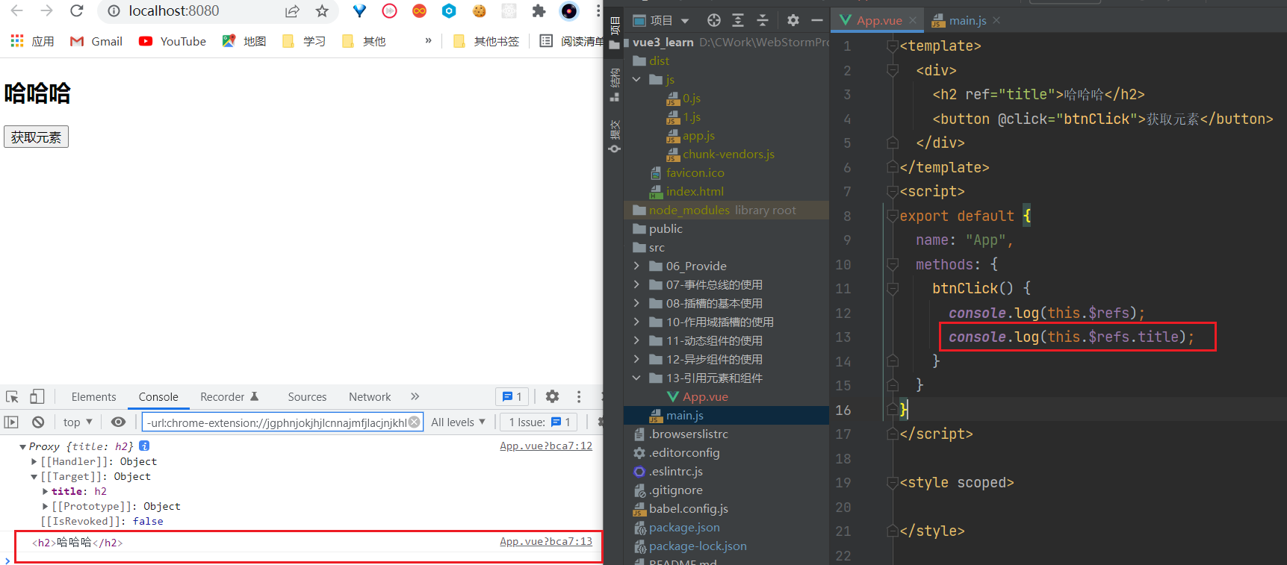Fold the methods block at line 10
This screenshot has width=1287, height=565.
[x=892, y=264]
